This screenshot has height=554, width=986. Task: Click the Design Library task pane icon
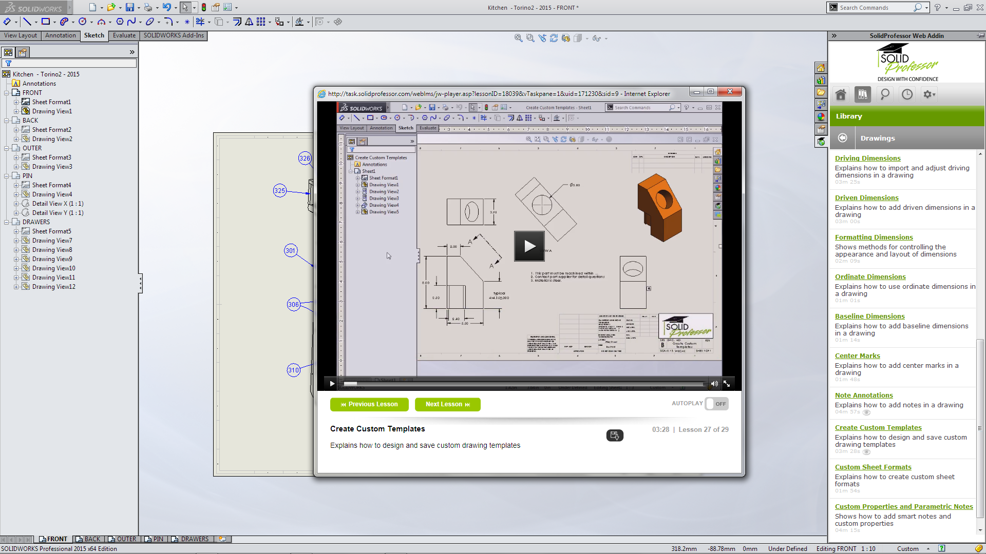click(x=821, y=80)
